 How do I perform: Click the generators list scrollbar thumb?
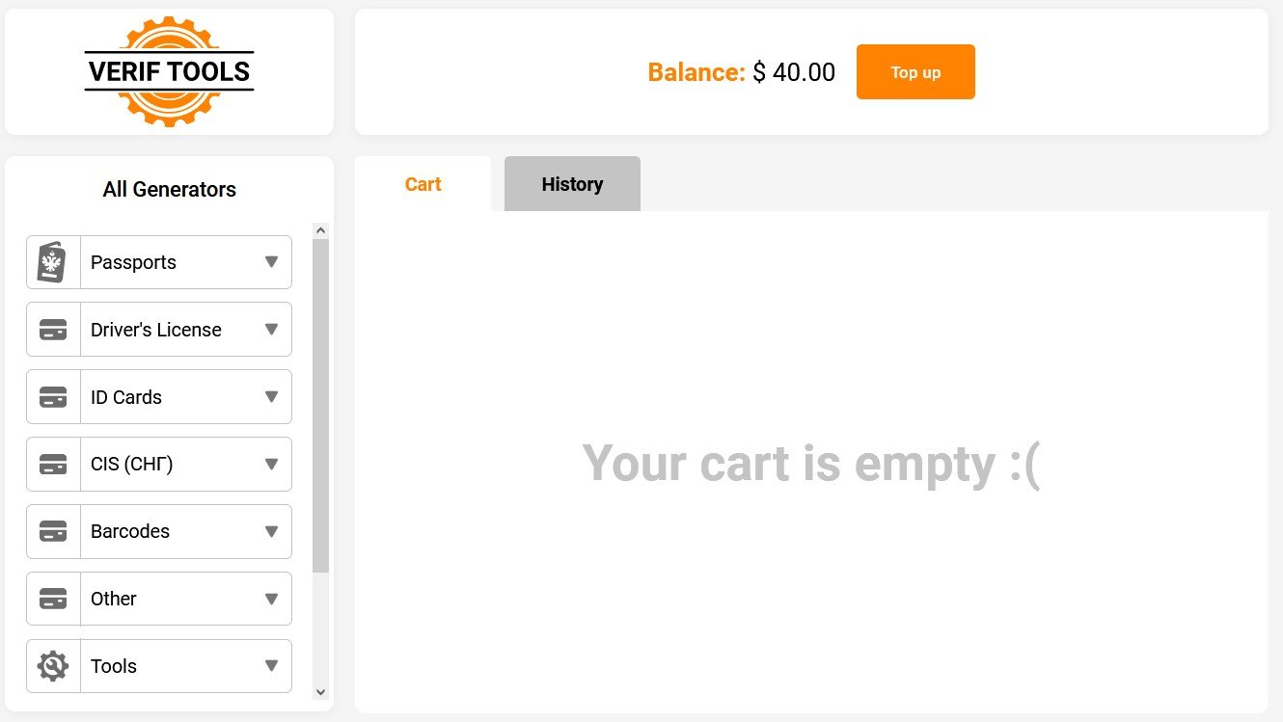pos(321,406)
